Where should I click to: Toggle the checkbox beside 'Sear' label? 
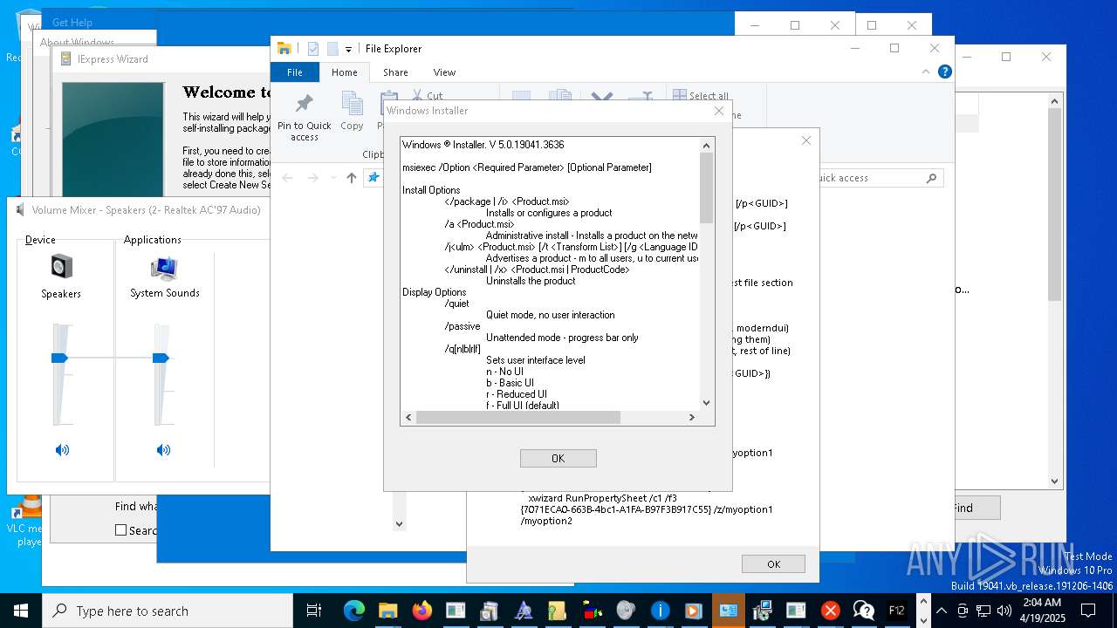[121, 530]
